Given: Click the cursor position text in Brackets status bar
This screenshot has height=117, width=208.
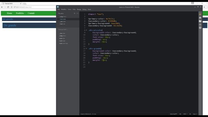Looking at the screenshot, I should tap(88, 114).
